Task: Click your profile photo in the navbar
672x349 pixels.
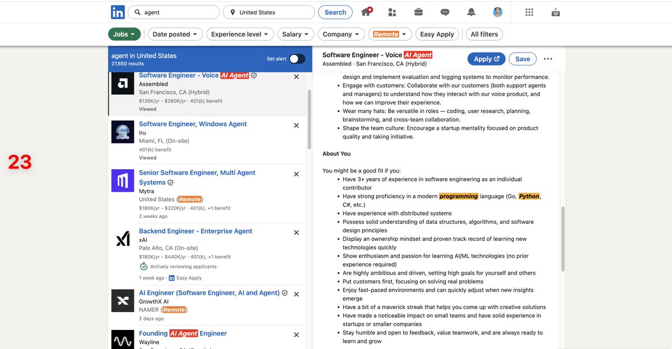Action: [497, 12]
